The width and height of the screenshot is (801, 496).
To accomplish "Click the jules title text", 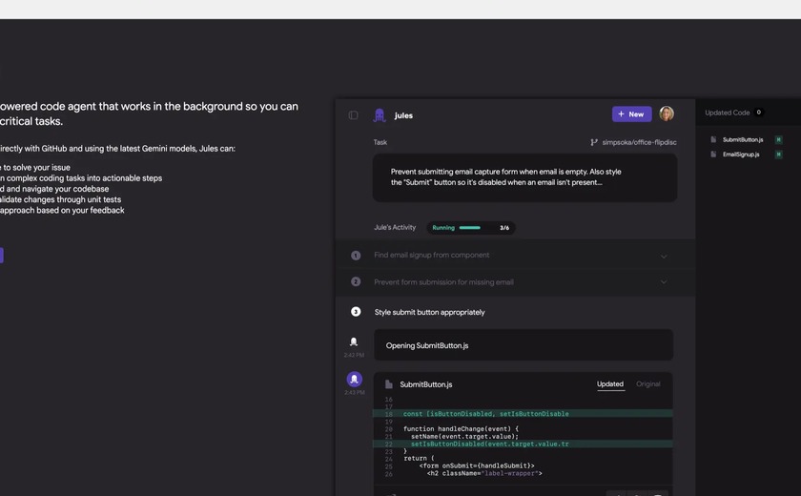I will [403, 116].
